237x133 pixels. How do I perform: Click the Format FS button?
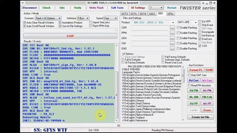pos(196,70)
